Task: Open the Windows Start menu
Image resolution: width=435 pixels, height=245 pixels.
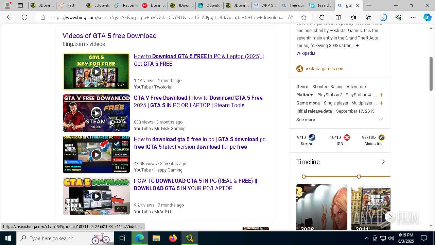Action: click(x=8, y=238)
